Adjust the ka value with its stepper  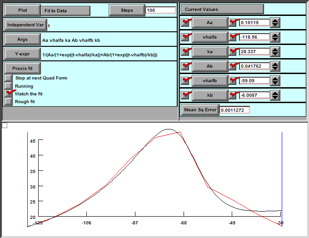tap(275, 52)
